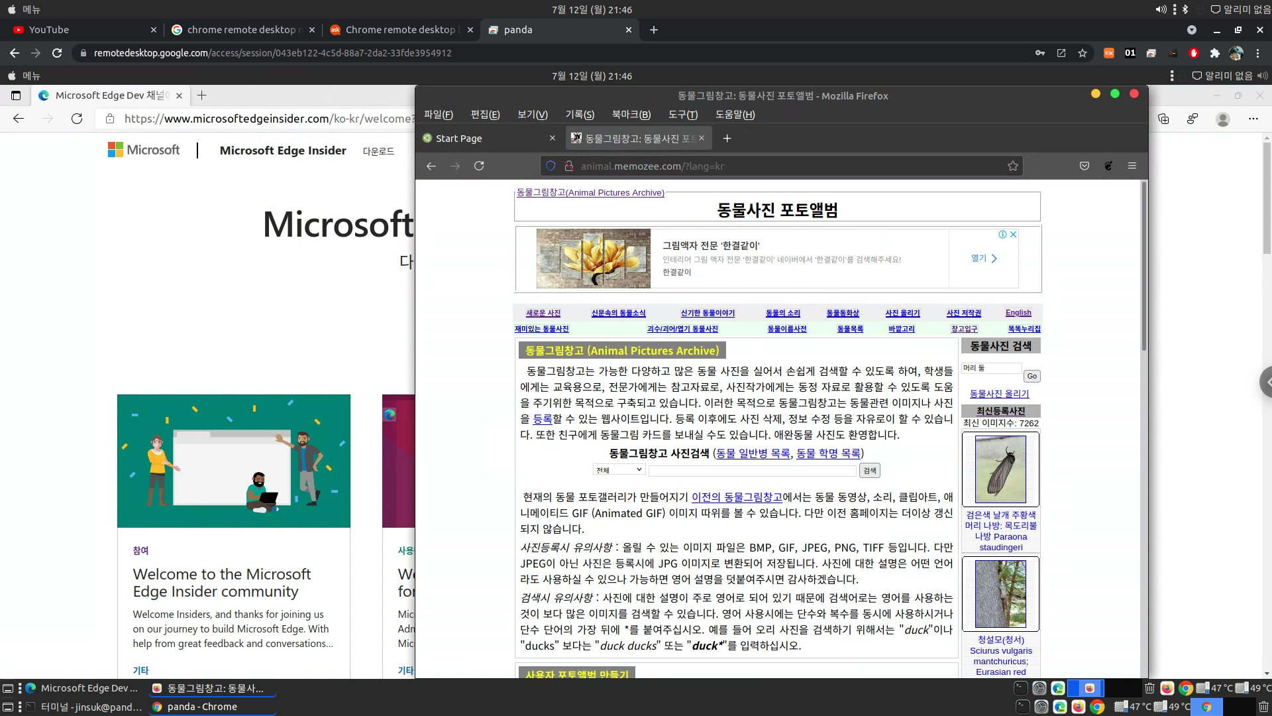Image resolution: width=1272 pixels, height=716 pixels.
Task: Click Bluetooth icon in top system bar
Action: pyautogui.click(x=1185, y=9)
